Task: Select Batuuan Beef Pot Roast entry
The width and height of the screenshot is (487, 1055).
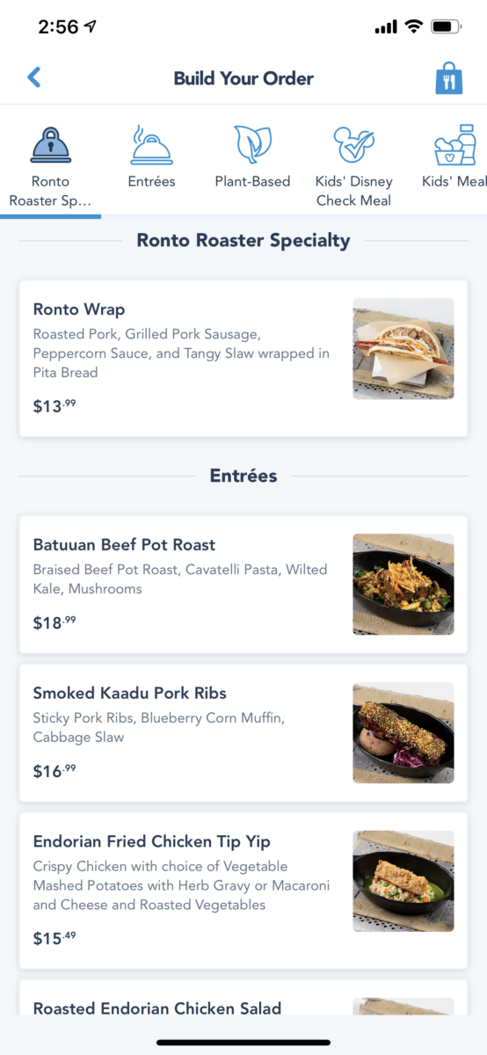Action: [x=243, y=585]
